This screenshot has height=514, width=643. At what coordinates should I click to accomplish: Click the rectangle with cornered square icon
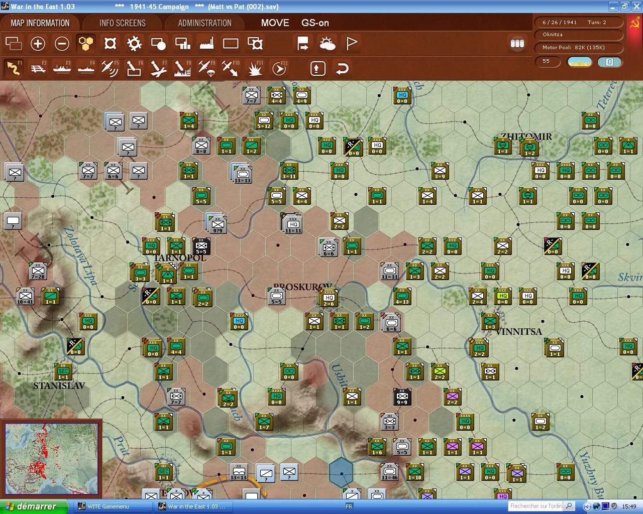point(255,44)
